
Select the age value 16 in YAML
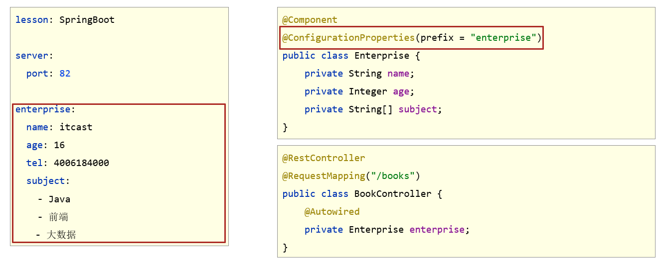click(59, 145)
